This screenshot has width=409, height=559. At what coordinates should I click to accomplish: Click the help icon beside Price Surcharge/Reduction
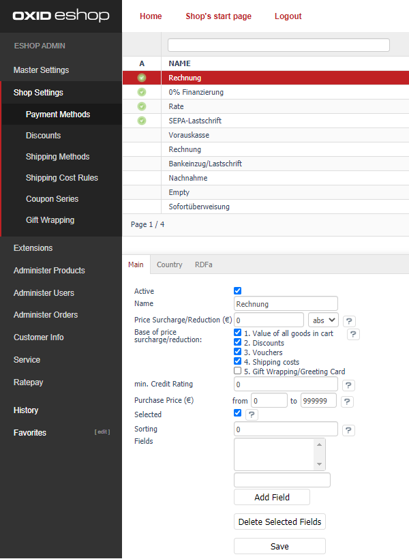[349, 320]
